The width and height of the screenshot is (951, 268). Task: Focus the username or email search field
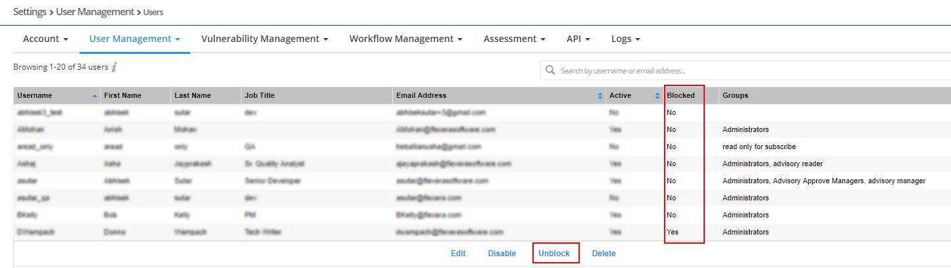coord(750,70)
